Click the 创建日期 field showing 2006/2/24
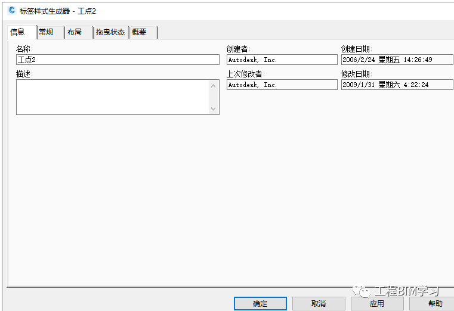The height and width of the screenshot is (311, 454). (397, 60)
